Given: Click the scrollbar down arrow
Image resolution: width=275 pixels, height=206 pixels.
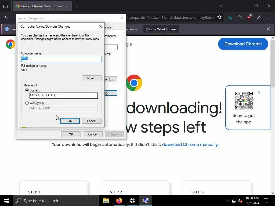Looking at the screenshot, I should [273, 193].
